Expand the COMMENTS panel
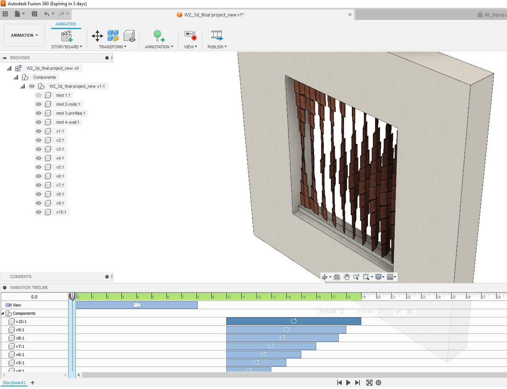The height and width of the screenshot is (389, 507). (107, 277)
